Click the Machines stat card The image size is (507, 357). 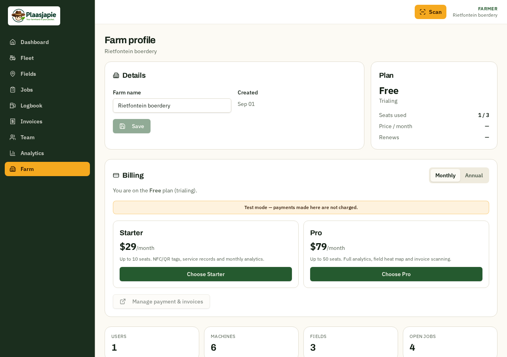251,342
